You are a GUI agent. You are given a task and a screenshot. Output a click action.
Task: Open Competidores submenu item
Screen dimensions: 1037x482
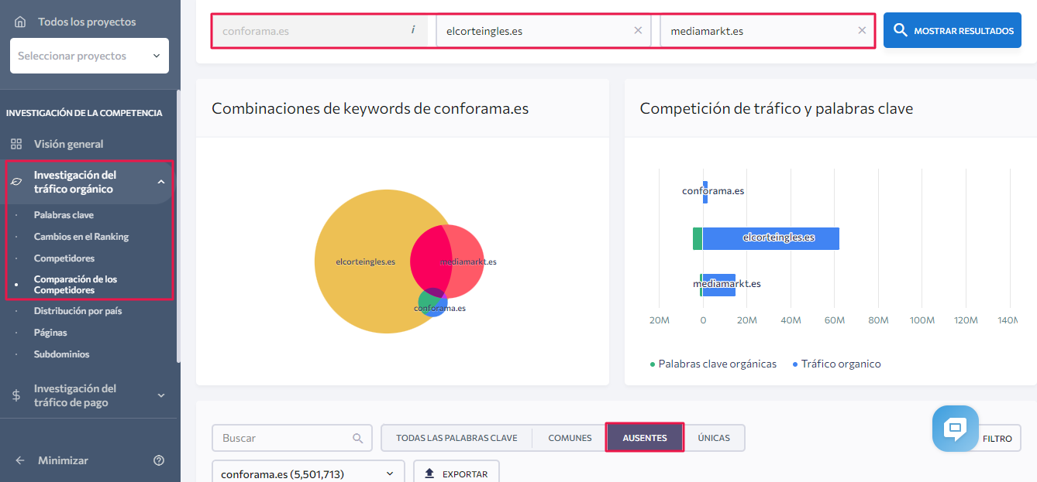(64, 258)
